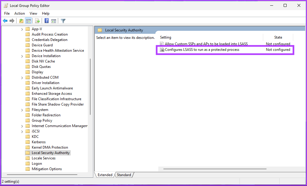Screen dimensions: 307x186
Task: Click the KDC folder icon
Action: [x=28, y=137]
